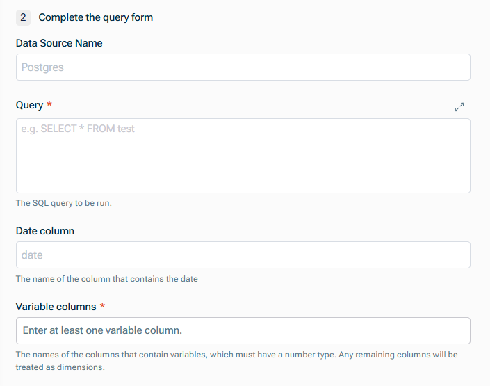Focus the Date column input field

(243, 255)
